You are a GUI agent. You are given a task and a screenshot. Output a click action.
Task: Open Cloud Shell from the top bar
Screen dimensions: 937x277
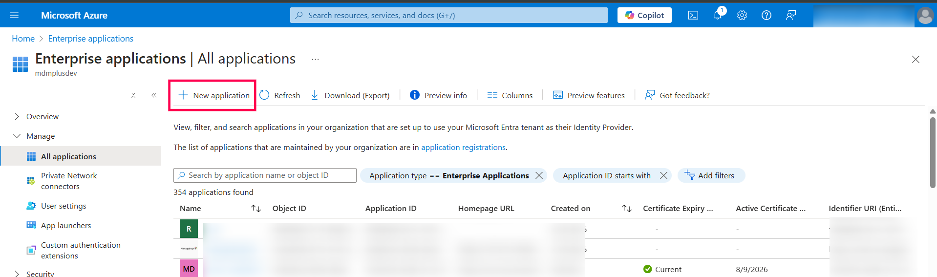(693, 15)
